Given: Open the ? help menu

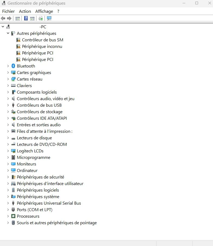Looking at the screenshot, I should click(58, 11).
